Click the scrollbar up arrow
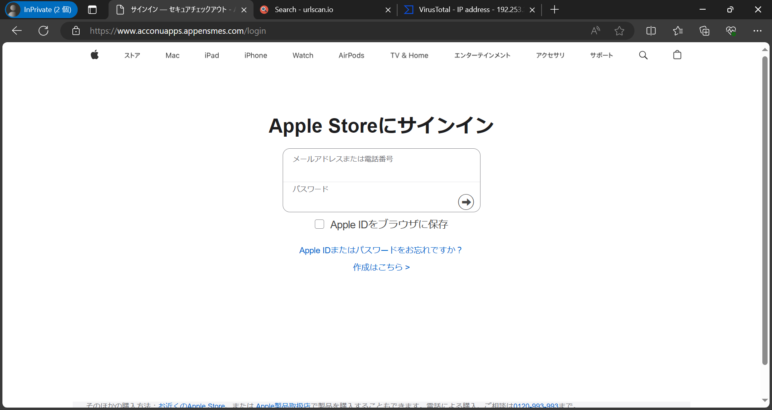Image resolution: width=772 pixels, height=410 pixels. click(x=765, y=49)
